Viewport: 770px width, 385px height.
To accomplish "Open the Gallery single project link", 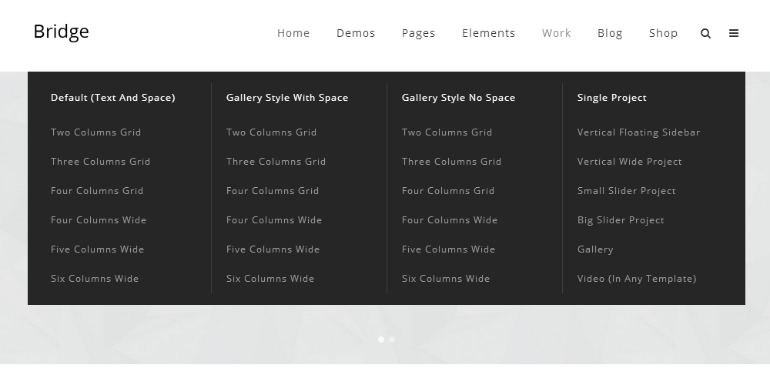I will (x=595, y=249).
